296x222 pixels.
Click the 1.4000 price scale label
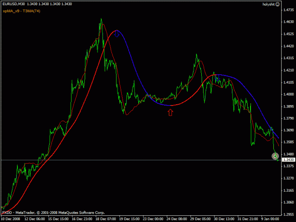coord(288,94)
